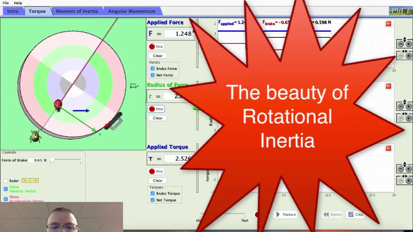
Task: Zoom in vertically on the torque graph
Action: click(408, 169)
